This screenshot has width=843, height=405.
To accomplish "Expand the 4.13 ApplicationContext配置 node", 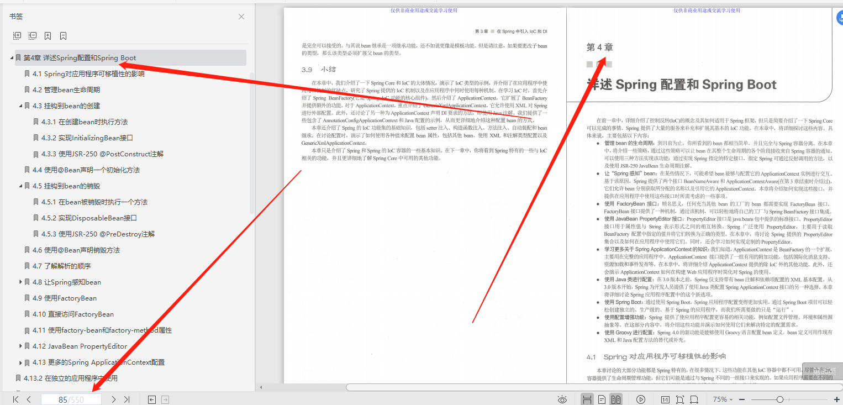I will point(21,362).
